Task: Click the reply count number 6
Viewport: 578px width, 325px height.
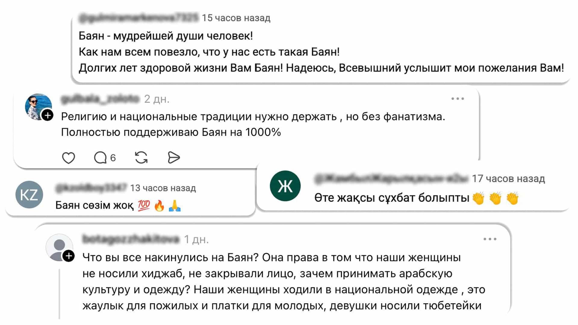Action: click(x=113, y=158)
